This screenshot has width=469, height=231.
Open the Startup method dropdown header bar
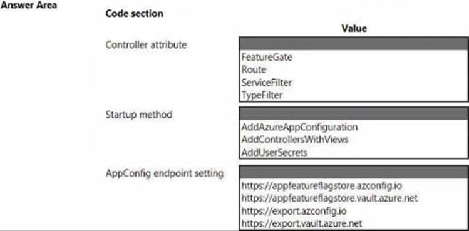[354, 114]
